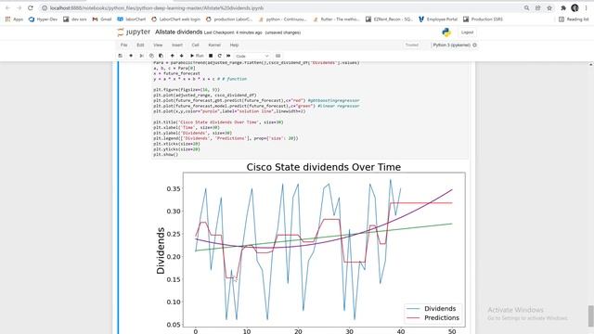Open the File menu
594x334 pixels.
click(123, 45)
